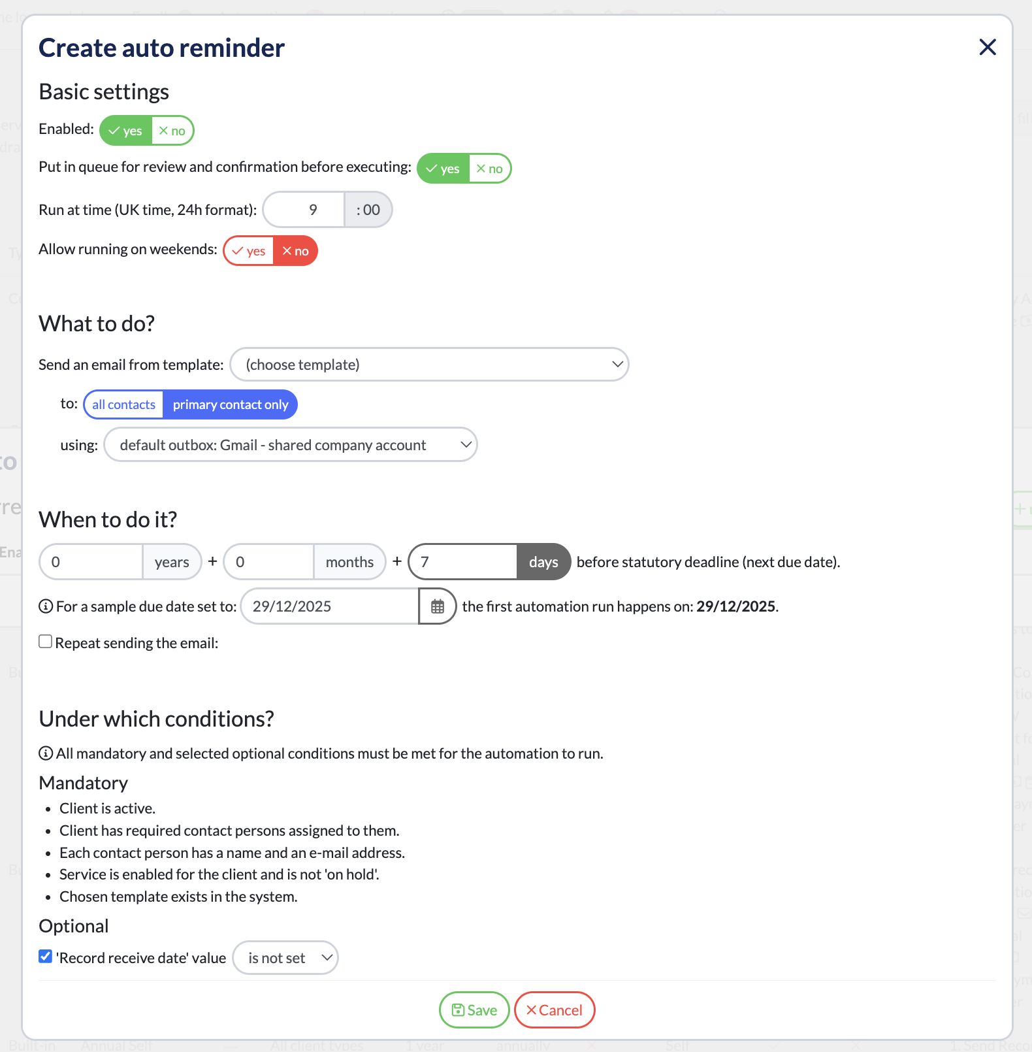Save the auto reminder
The image size is (1032, 1052).
click(x=474, y=1010)
